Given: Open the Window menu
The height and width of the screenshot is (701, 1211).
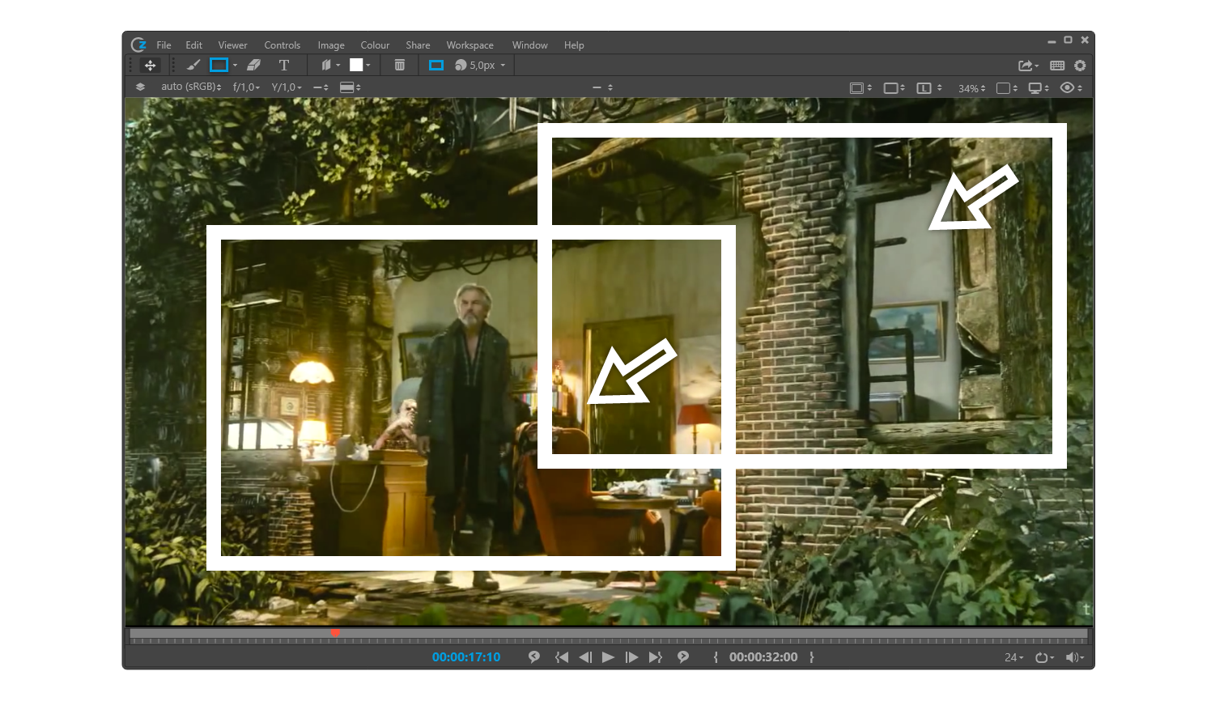Looking at the screenshot, I should click(x=529, y=45).
